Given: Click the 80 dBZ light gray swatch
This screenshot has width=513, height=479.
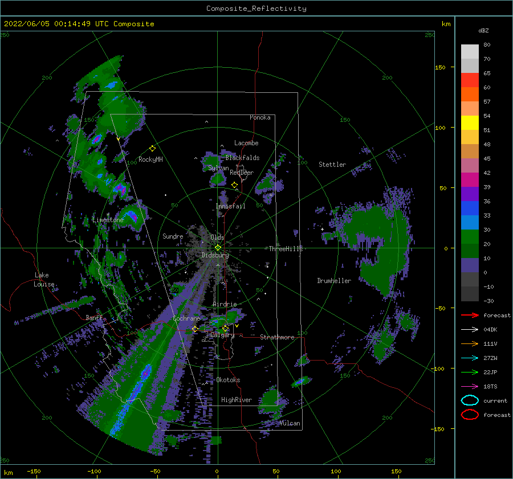Looking at the screenshot, I should click(470, 51).
